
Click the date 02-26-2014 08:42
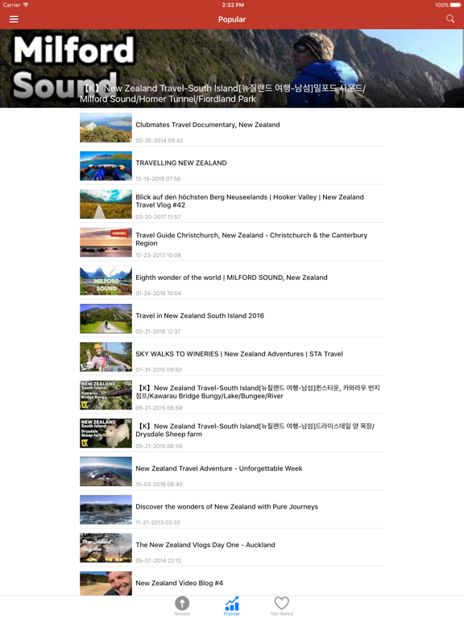click(x=159, y=140)
